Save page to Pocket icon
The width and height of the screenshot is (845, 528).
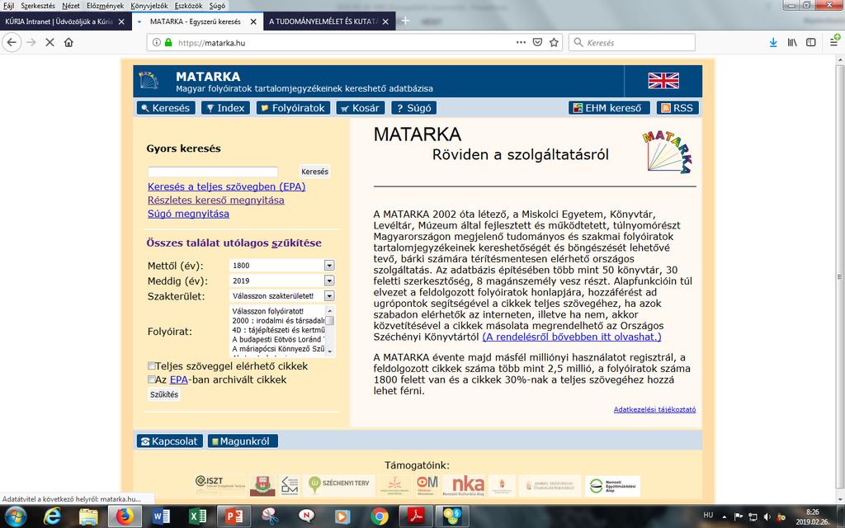coord(537,43)
